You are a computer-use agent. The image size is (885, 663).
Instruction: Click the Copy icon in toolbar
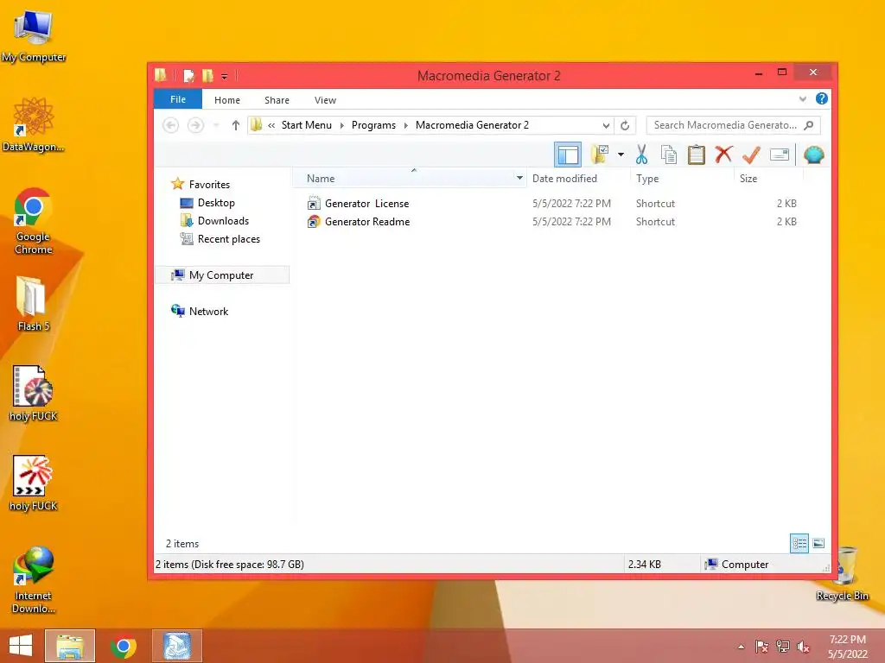(x=669, y=155)
